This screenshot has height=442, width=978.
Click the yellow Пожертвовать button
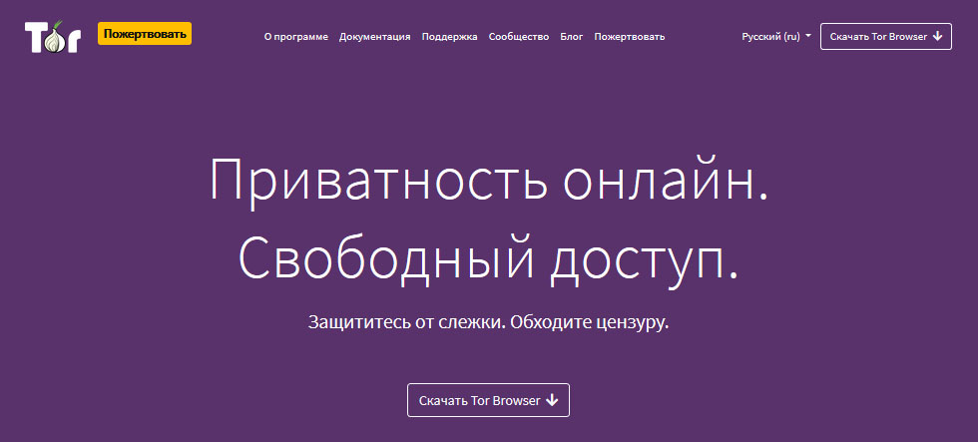click(x=145, y=34)
